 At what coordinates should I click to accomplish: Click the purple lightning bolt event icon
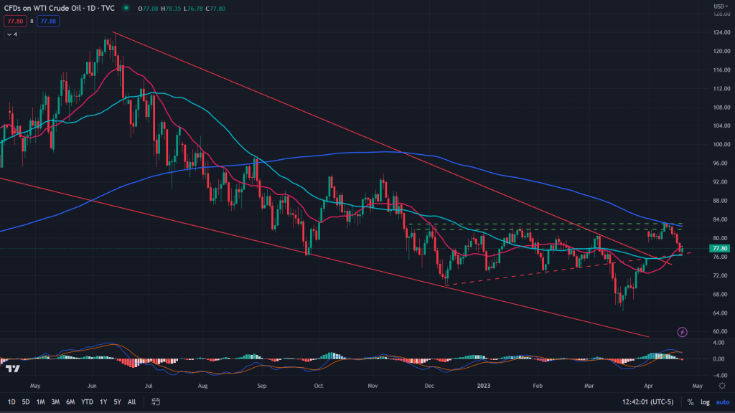(682, 332)
